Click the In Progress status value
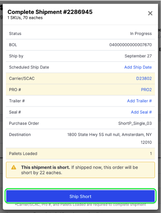Screen dimensions: 161x213 coord(141,34)
